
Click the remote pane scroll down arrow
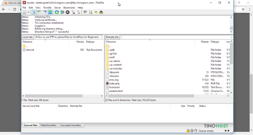[x=231, y=93]
